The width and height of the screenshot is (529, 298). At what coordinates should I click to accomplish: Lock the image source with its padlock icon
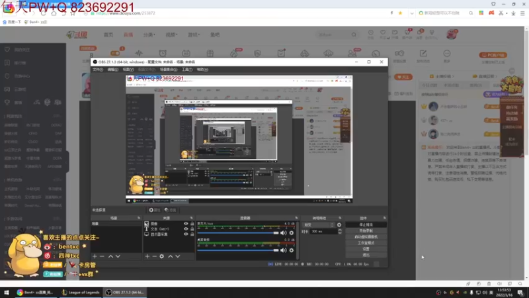tap(192, 224)
